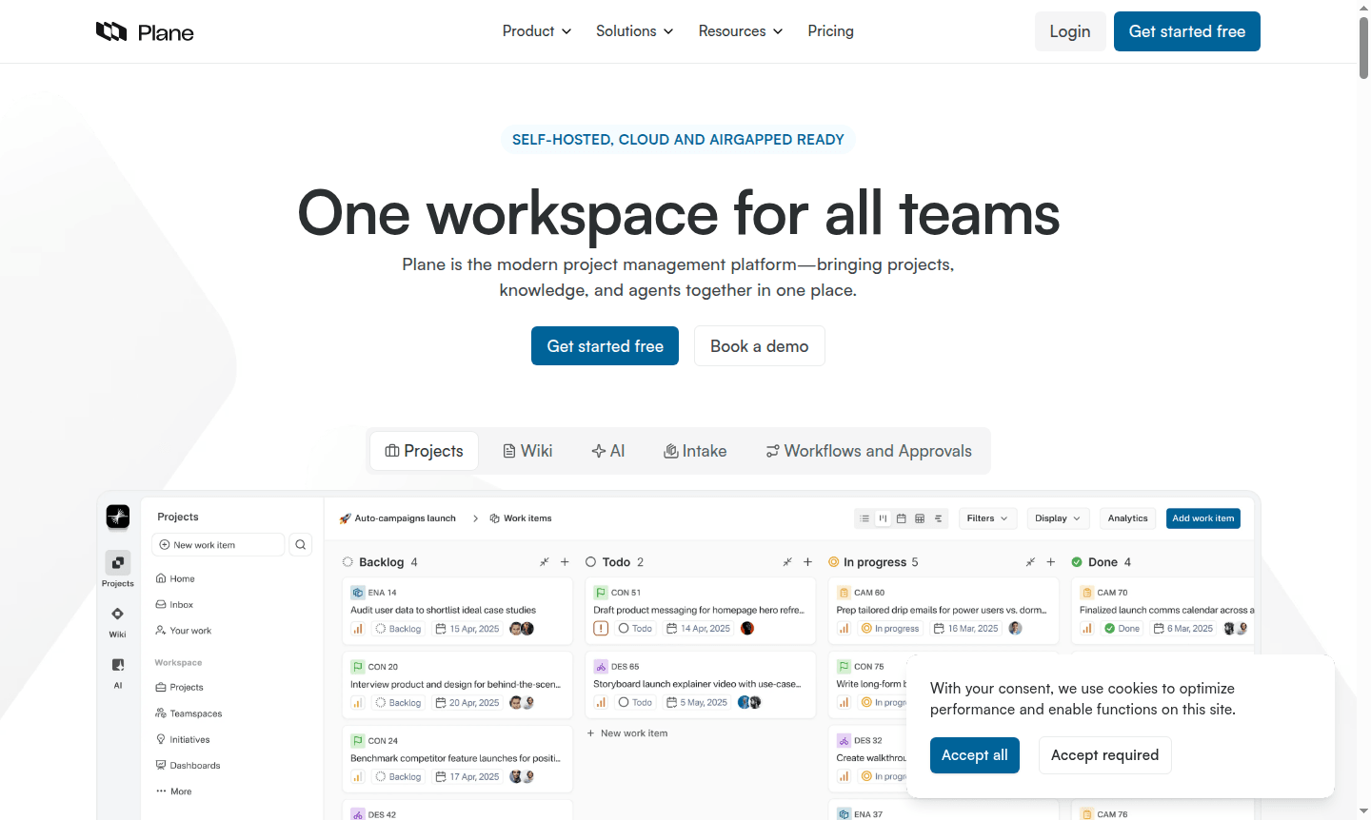1371x820 pixels.
Task: Open the Display dropdown
Action: tap(1058, 518)
